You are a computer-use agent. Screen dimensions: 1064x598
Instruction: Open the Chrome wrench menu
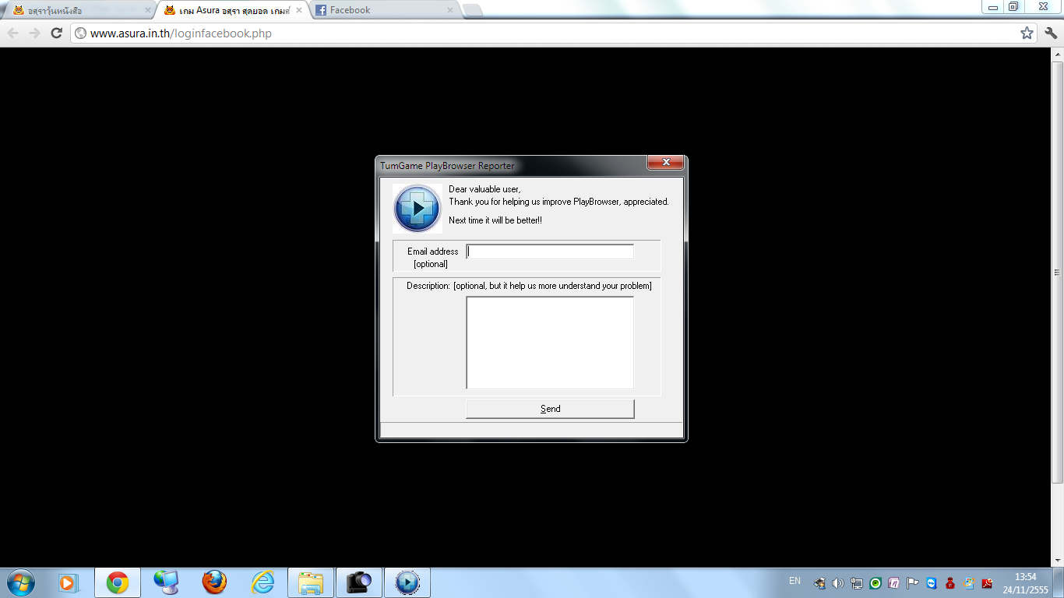coord(1051,33)
